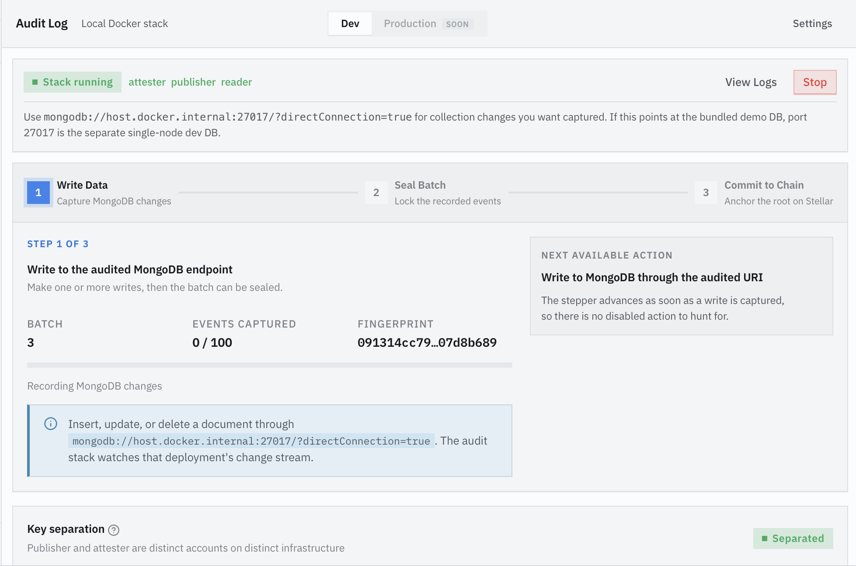Click the green Separated status badge

(793, 538)
